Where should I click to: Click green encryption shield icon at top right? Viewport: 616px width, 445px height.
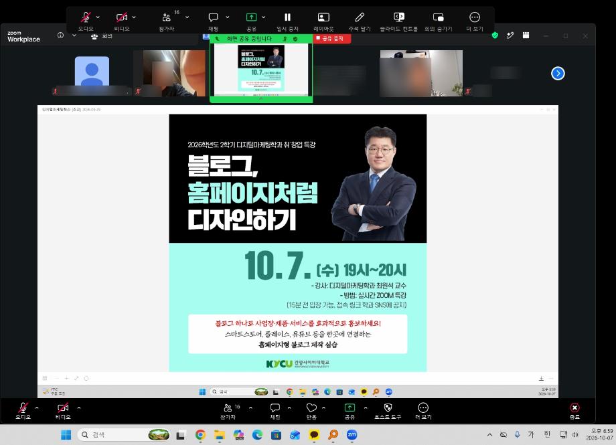495,35
